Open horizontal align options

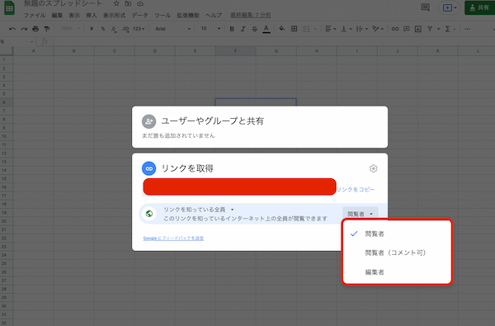coord(330,29)
